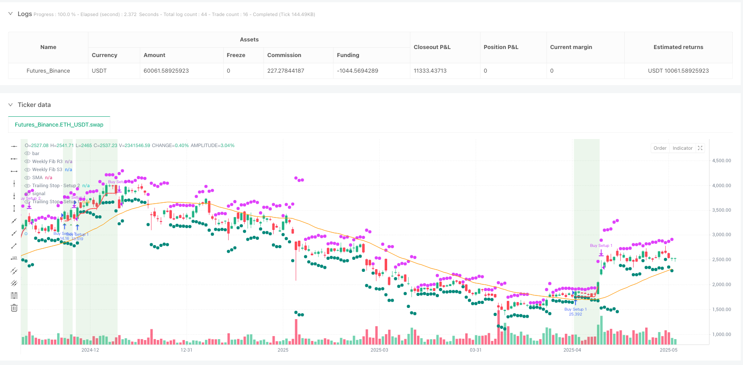Toggle visibility of the bar series

pyautogui.click(x=28, y=153)
